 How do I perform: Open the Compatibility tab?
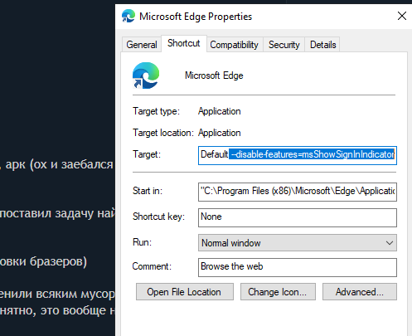[x=234, y=45]
